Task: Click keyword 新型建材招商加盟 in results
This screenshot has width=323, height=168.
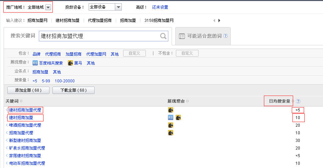Action: [x=25, y=140]
